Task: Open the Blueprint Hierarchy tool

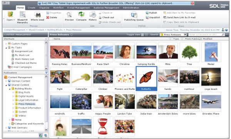Action: pyautogui.click(x=22, y=18)
